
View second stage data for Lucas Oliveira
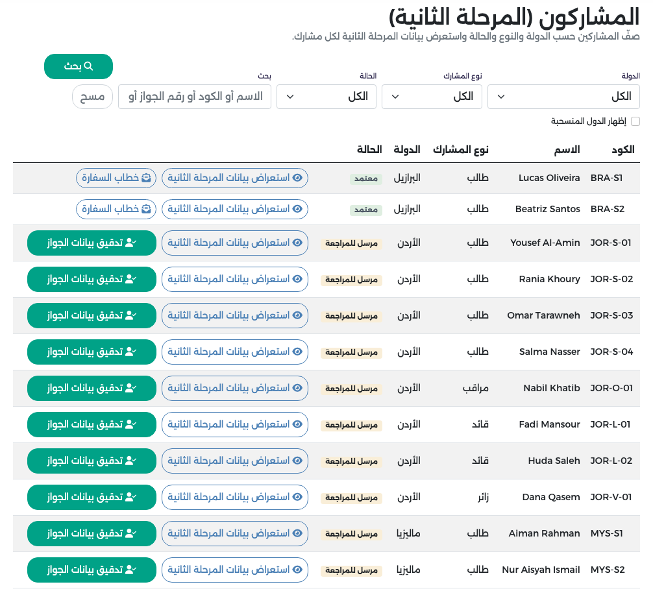point(235,178)
